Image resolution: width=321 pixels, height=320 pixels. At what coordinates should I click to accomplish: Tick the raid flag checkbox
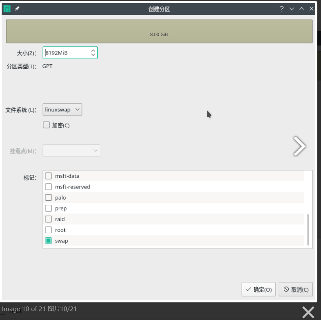49,219
